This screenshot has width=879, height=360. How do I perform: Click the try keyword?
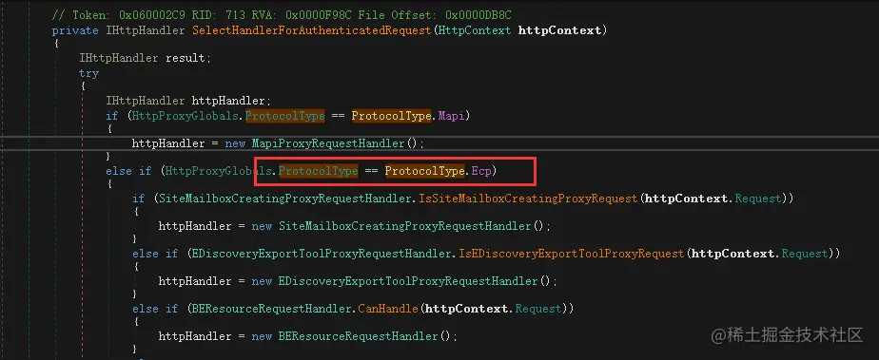88,73
